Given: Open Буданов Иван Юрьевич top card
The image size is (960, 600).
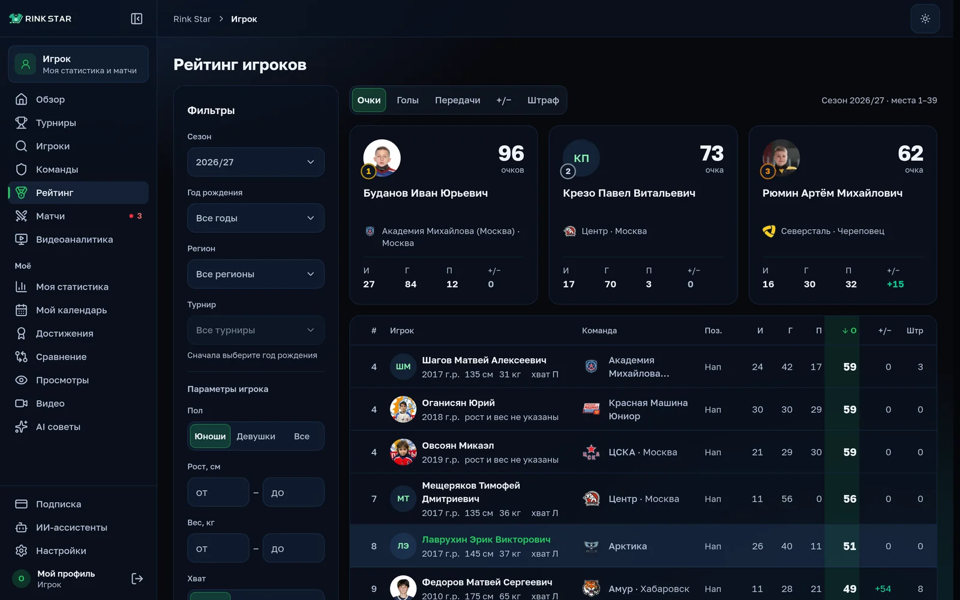Looking at the screenshot, I should [443, 215].
